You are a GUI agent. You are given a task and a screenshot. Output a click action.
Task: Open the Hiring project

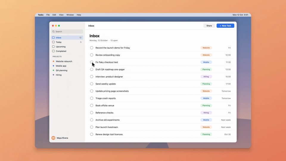click(x=67, y=75)
